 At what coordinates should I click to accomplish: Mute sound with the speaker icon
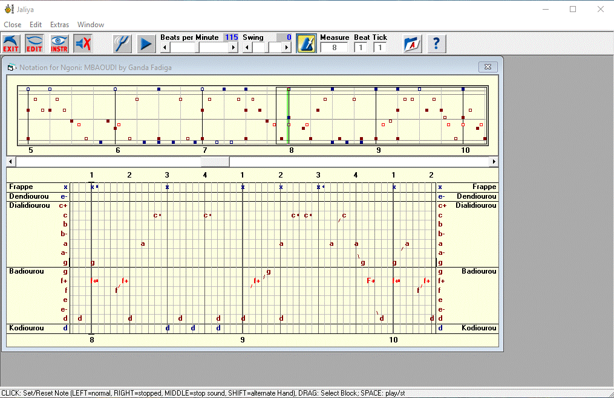click(x=83, y=43)
